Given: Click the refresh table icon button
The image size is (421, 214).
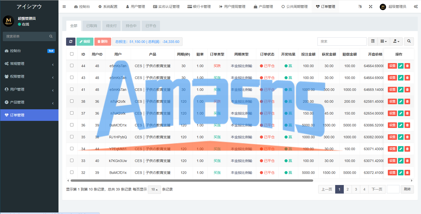Looking at the screenshot, I should pos(71,42).
